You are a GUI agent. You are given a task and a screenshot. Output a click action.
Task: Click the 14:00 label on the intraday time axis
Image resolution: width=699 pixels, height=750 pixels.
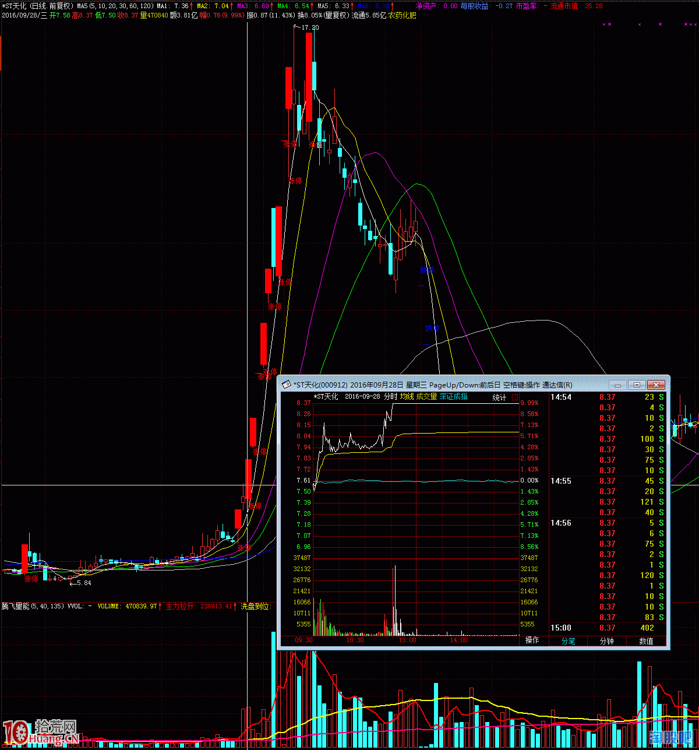(x=458, y=640)
